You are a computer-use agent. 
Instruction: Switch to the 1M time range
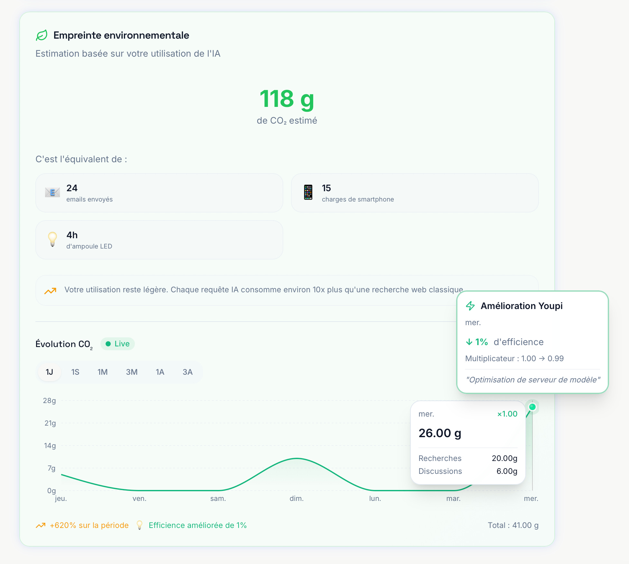pyautogui.click(x=102, y=372)
